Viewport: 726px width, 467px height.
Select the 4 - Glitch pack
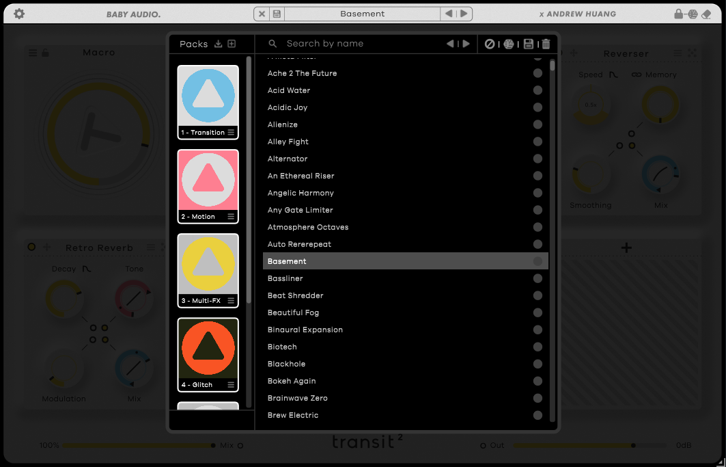tap(208, 355)
